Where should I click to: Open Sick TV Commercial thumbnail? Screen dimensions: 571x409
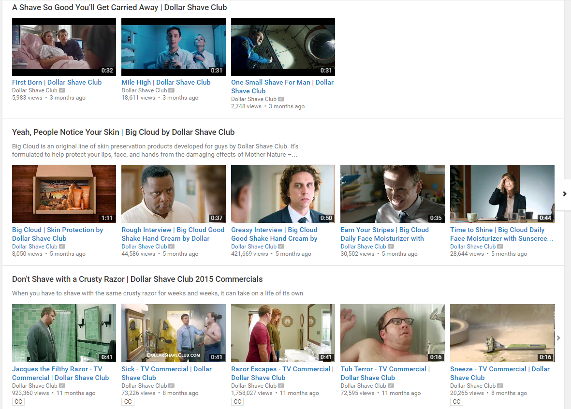coord(174,333)
